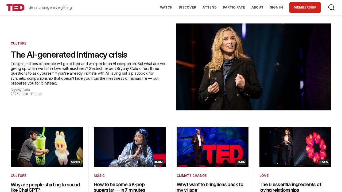342x192 pixels.
Task: Click the TED logo
Action: 15,7
